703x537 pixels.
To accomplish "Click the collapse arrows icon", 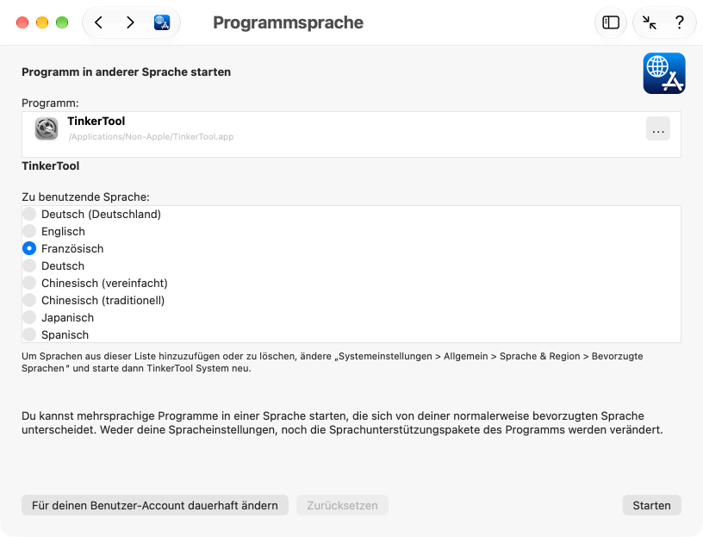I will click(650, 22).
